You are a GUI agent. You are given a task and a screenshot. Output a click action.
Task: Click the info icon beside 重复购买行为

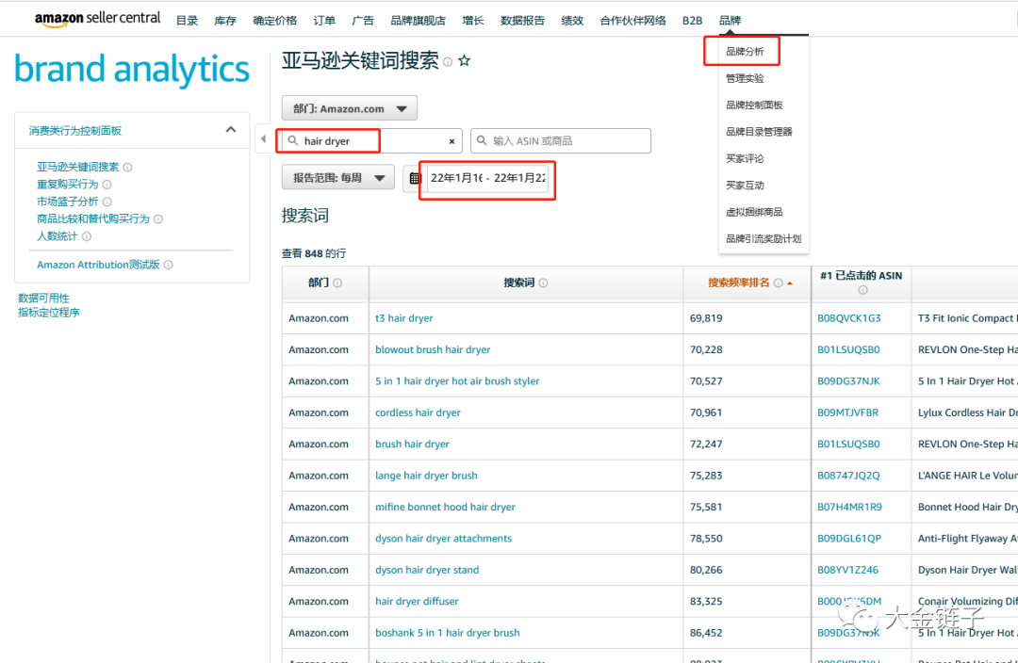[x=107, y=185]
